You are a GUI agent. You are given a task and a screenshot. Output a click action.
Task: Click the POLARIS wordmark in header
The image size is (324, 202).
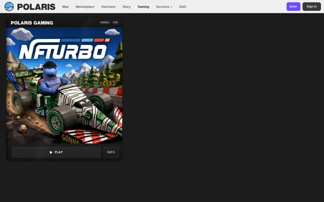[x=36, y=7]
